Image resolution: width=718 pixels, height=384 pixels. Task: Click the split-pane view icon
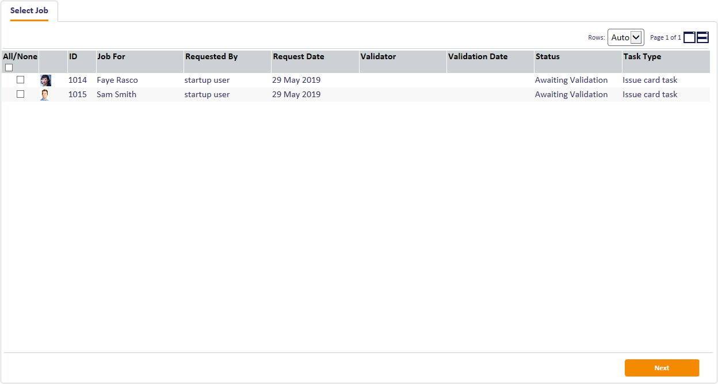pyautogui.click(x=702, y=37)
